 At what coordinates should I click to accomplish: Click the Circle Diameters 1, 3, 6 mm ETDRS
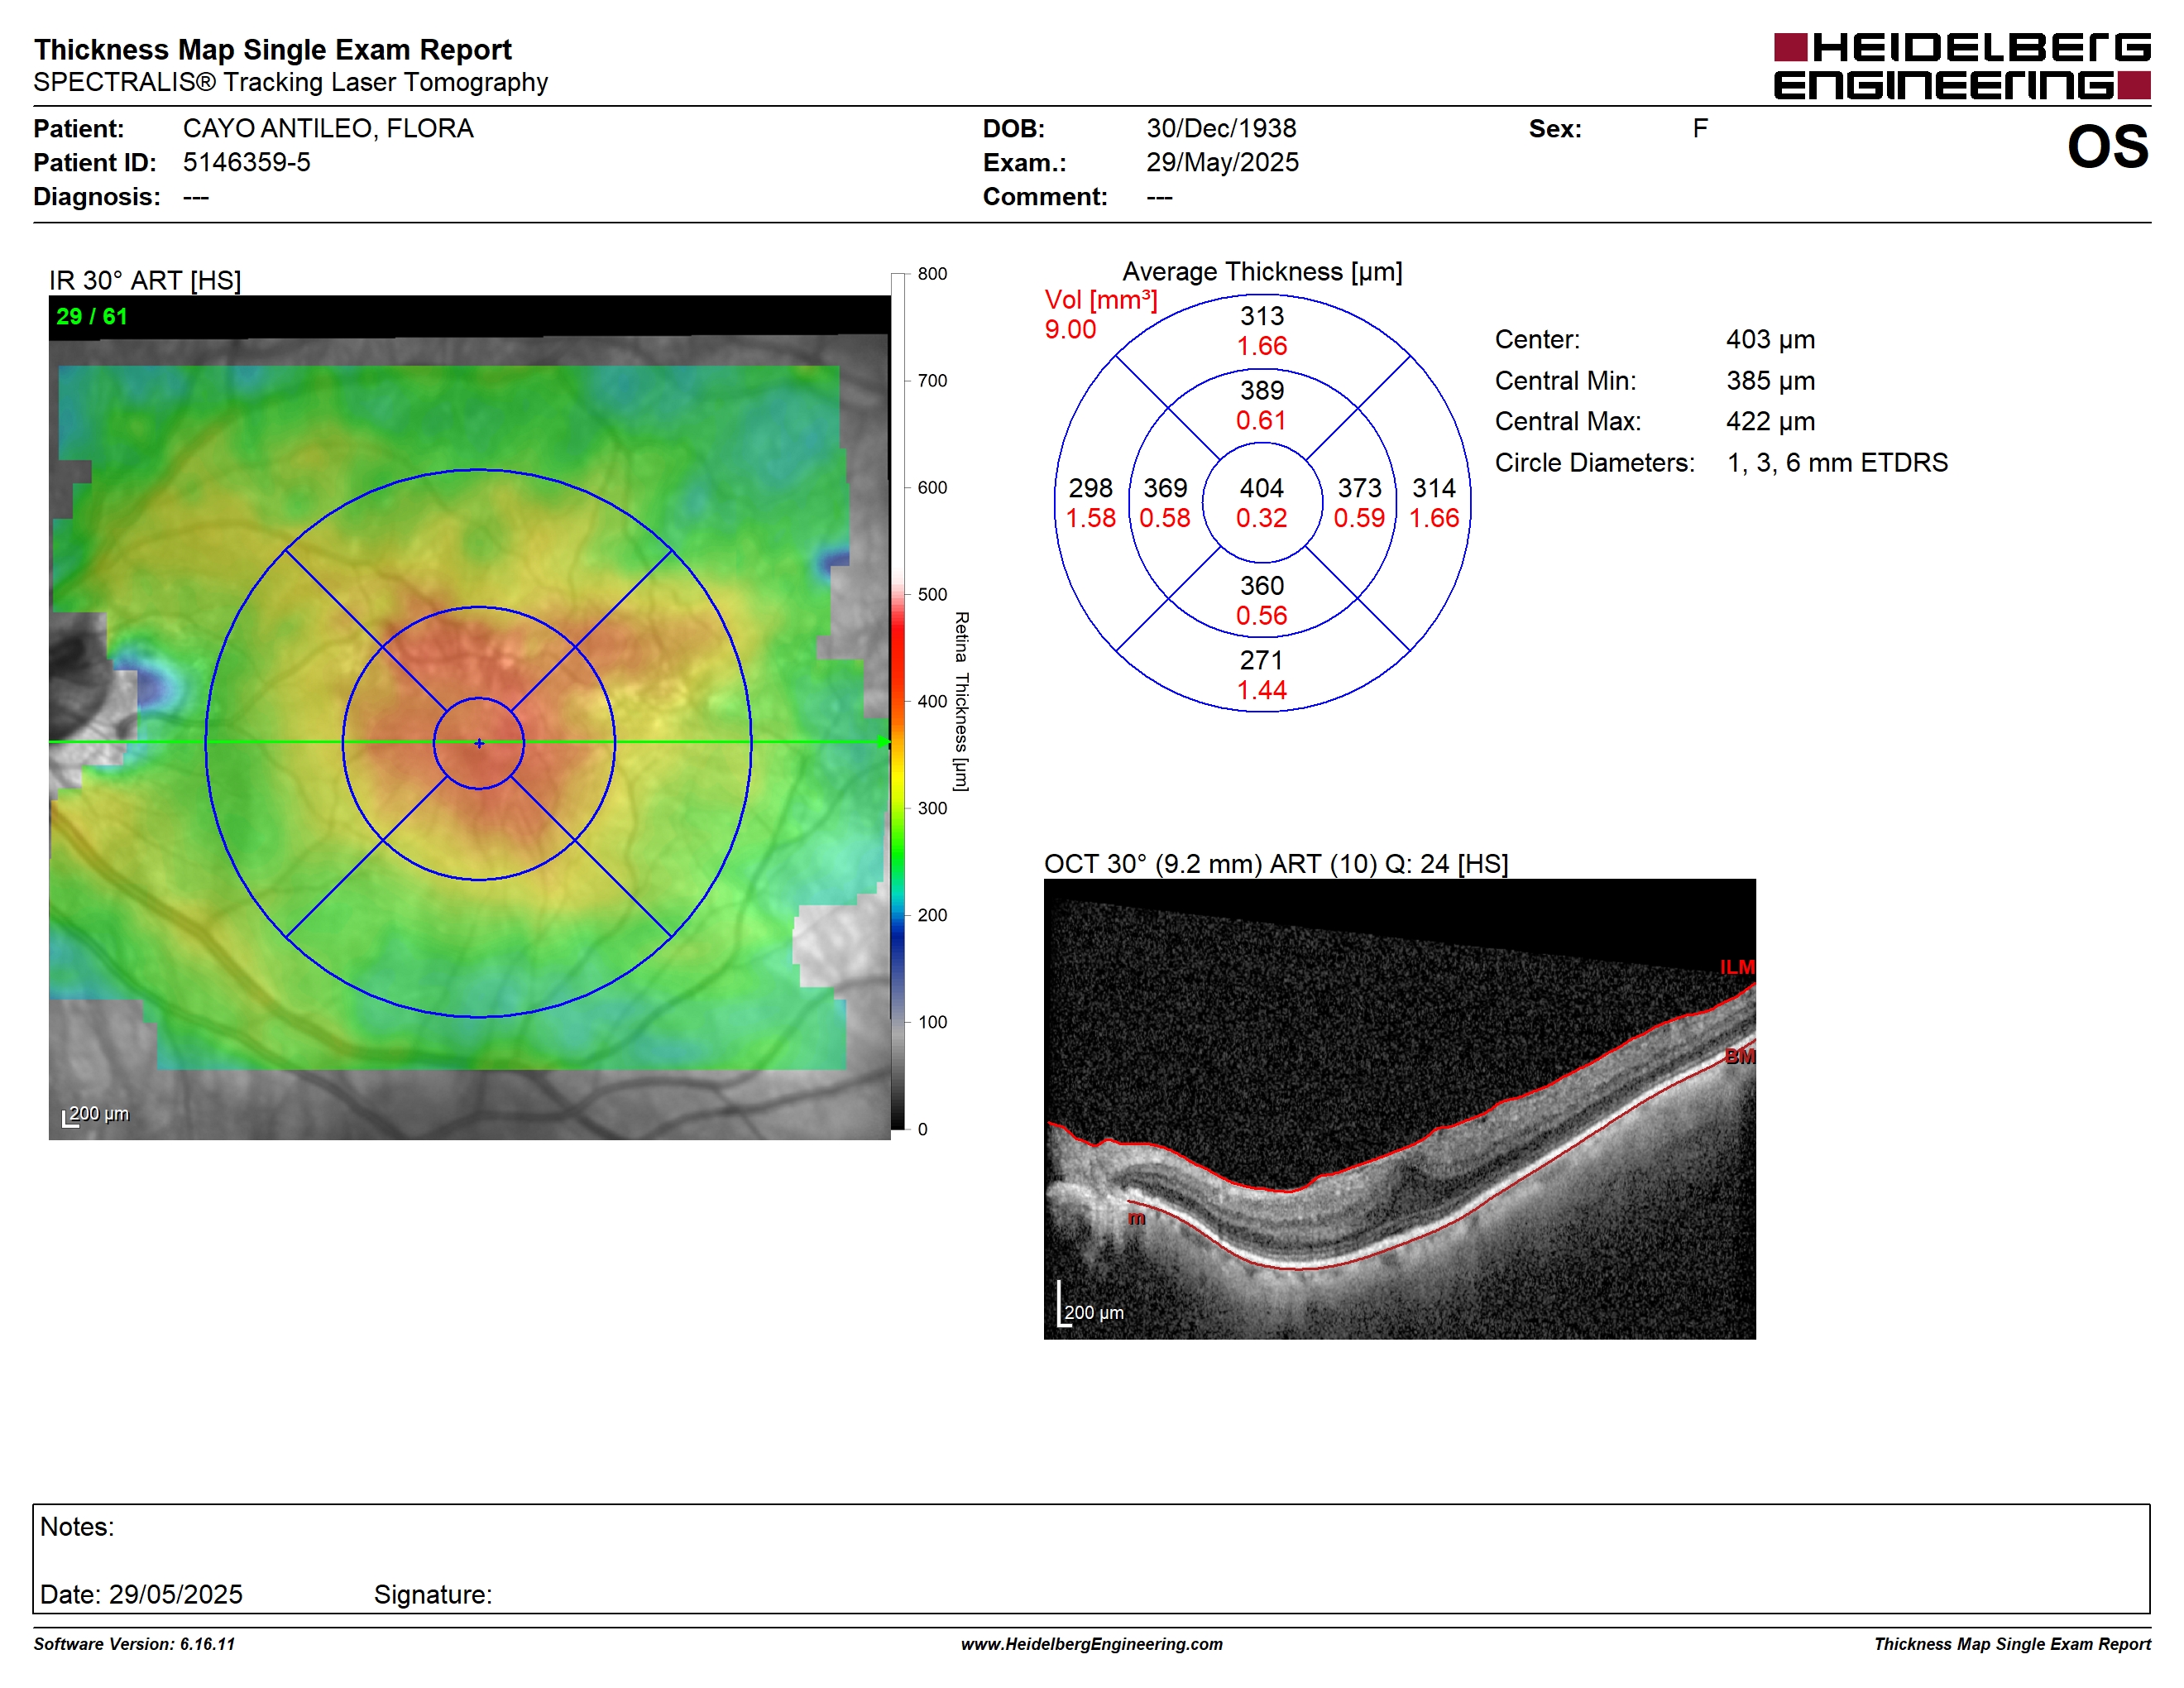pyautogui.click(x=1837, y=462)
